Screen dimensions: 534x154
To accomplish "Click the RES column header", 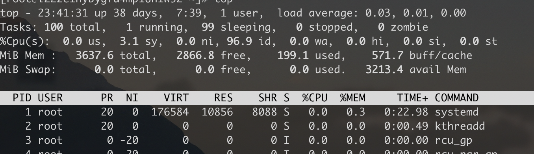I will click(x=224, y=98).
